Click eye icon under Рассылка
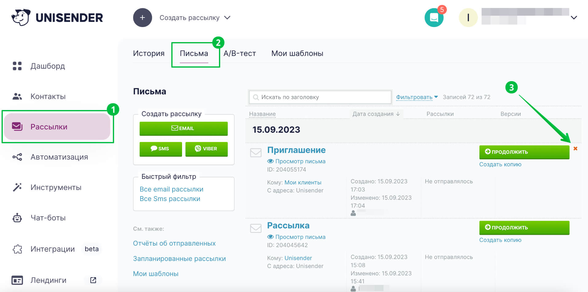 270,237
